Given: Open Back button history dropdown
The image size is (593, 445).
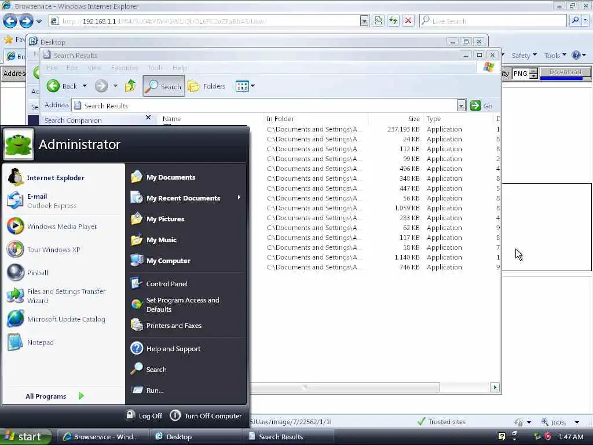Looking at the screenshot, I should (85, 86).
